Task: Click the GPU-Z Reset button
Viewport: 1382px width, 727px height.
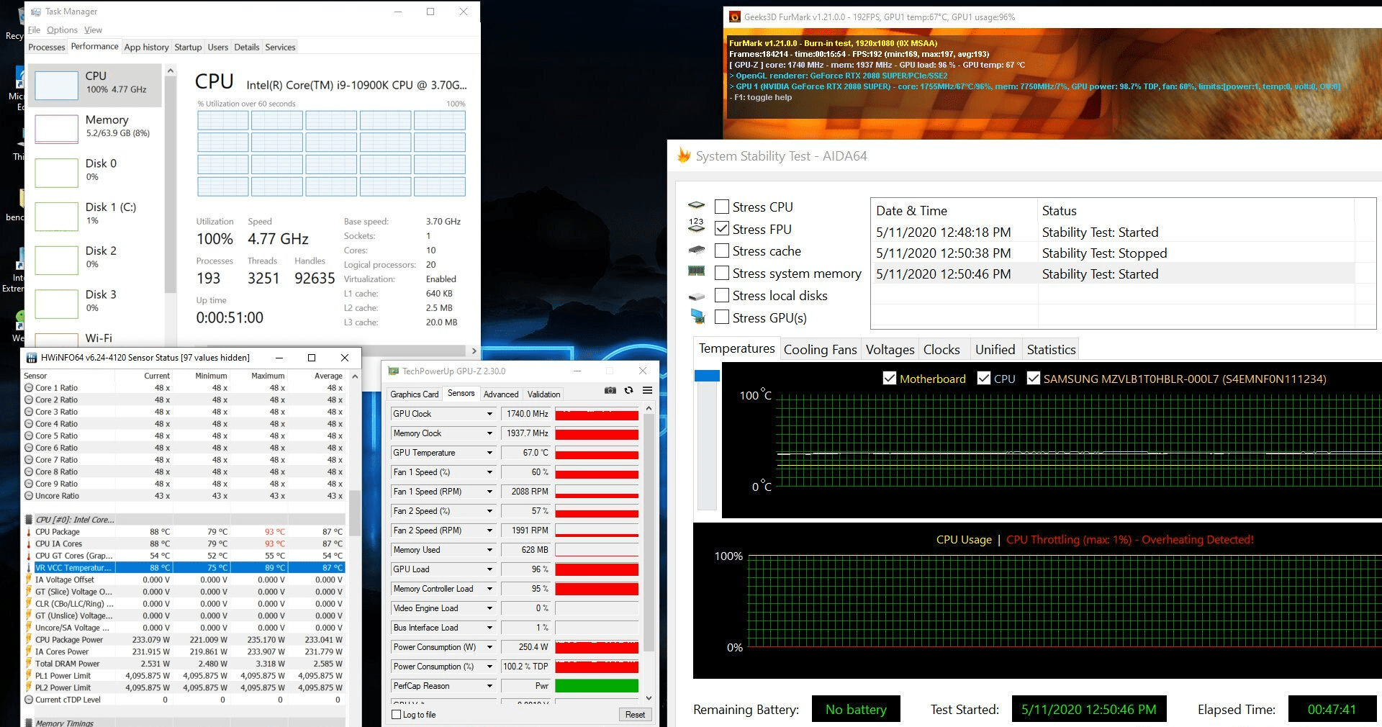Action: 635,715
